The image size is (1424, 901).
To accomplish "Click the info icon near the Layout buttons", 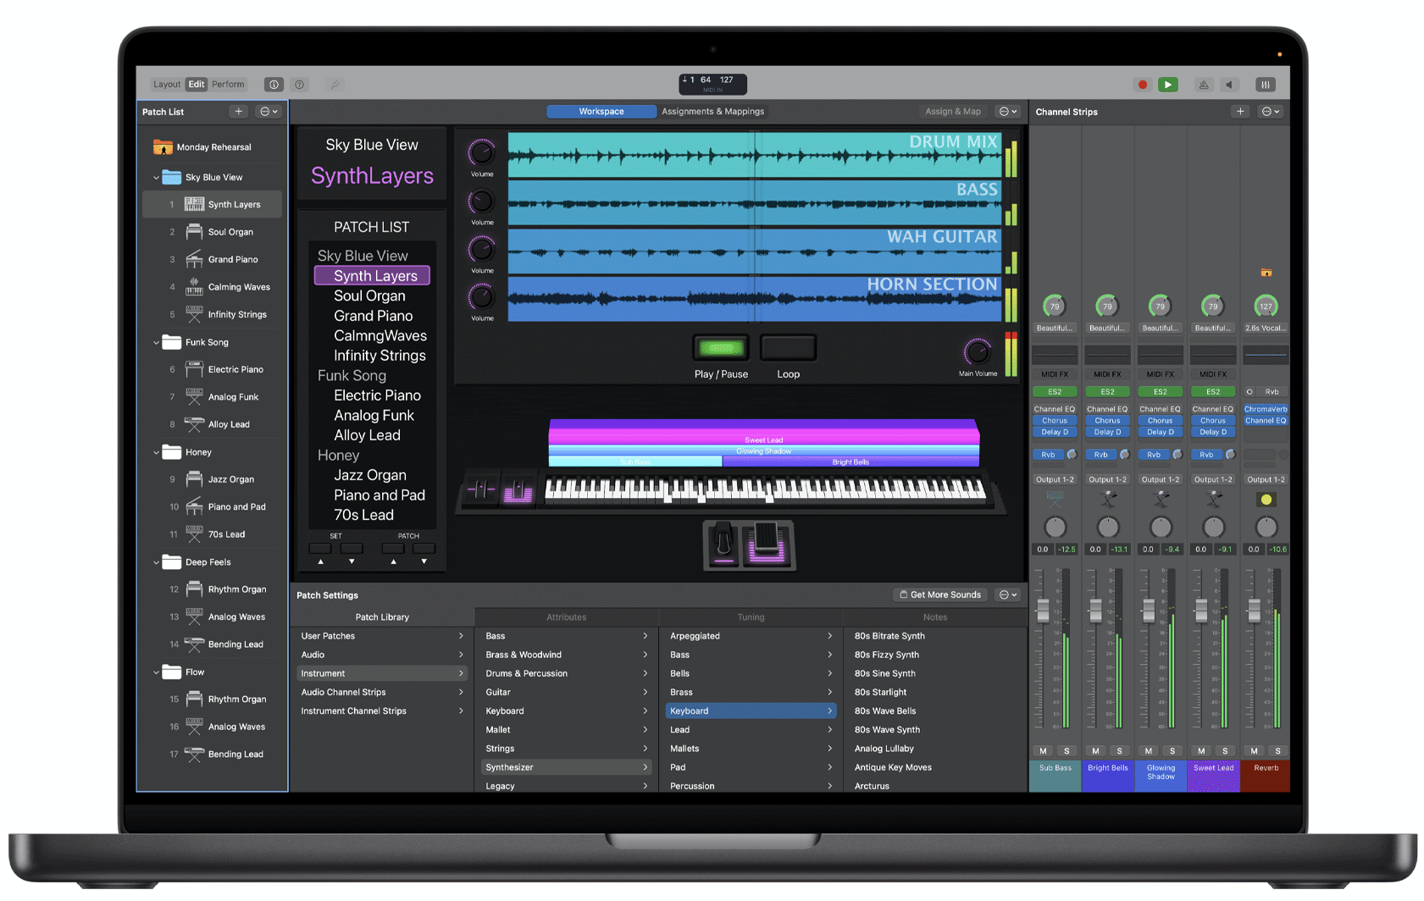I will pyautogui.click(x=273, y=84).
